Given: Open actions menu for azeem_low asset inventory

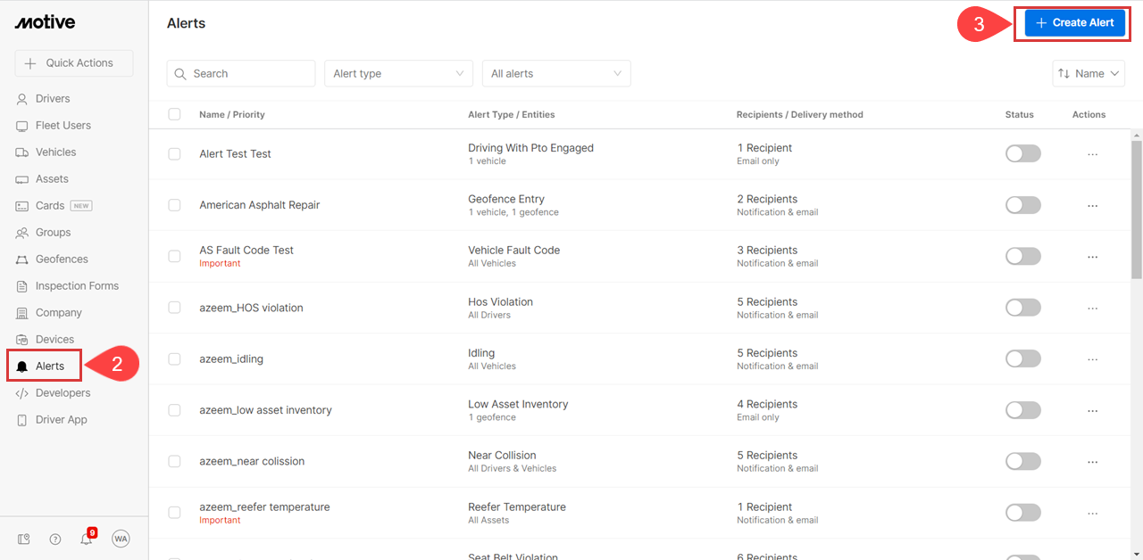Looking at the screenshot, I should (x=1092, y=410).
